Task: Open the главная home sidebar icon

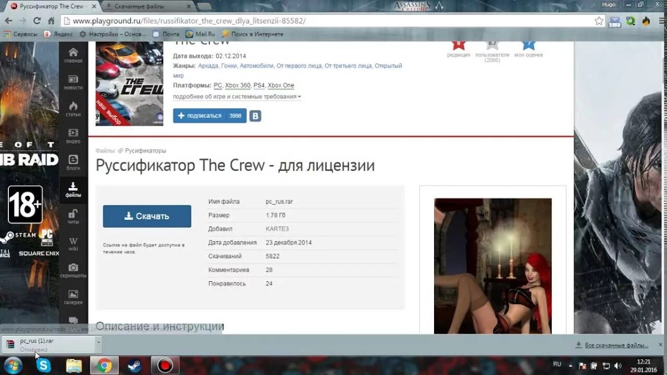Action: click(73, 55)
